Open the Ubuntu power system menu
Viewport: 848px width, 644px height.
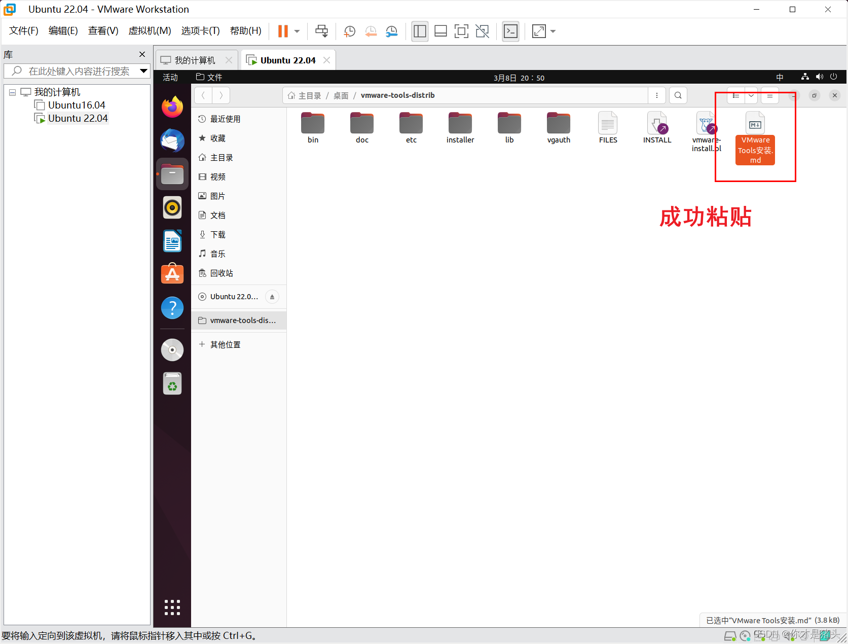(x=833, y=77)
